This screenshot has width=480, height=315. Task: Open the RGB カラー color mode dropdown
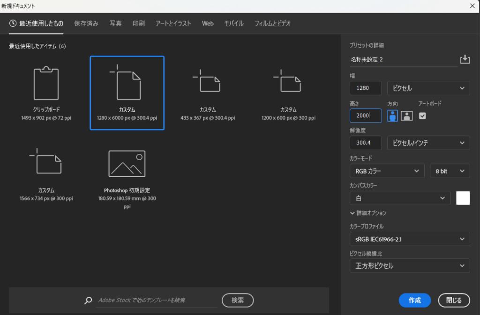tap(387, 171)
